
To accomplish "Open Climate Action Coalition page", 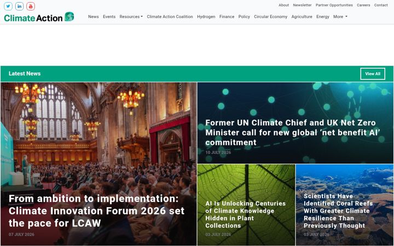I will pyautogui.click(x=170, y=16).
